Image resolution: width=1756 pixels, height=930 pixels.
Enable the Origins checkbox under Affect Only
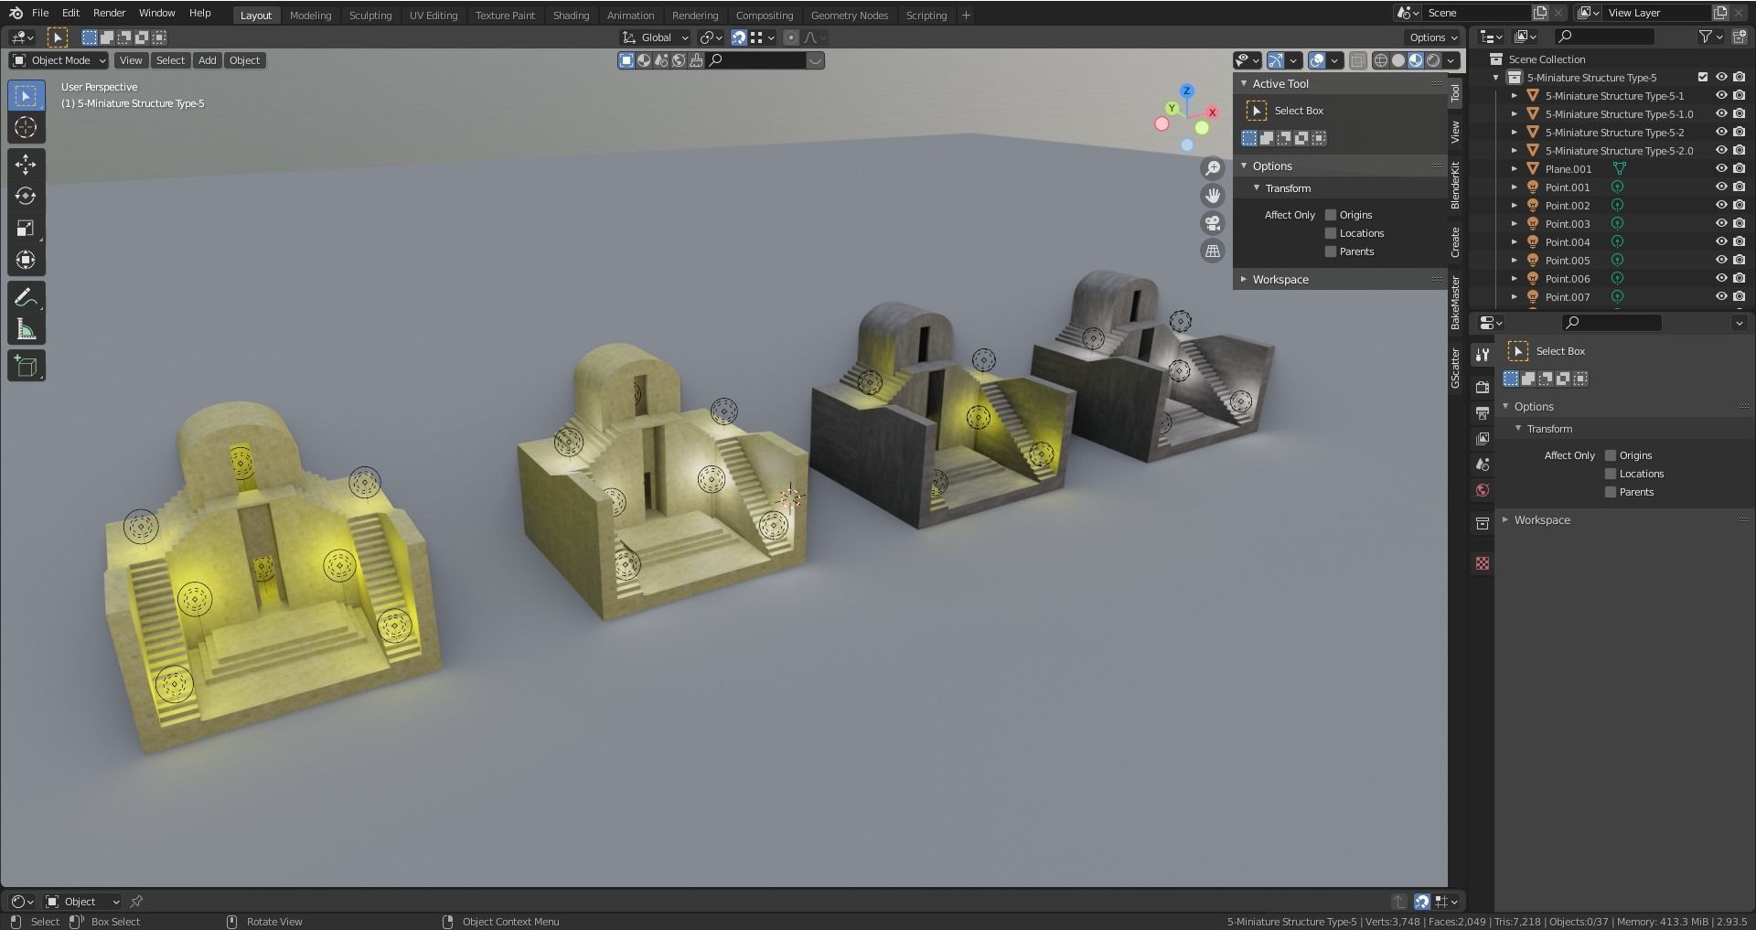(1332, 214)
